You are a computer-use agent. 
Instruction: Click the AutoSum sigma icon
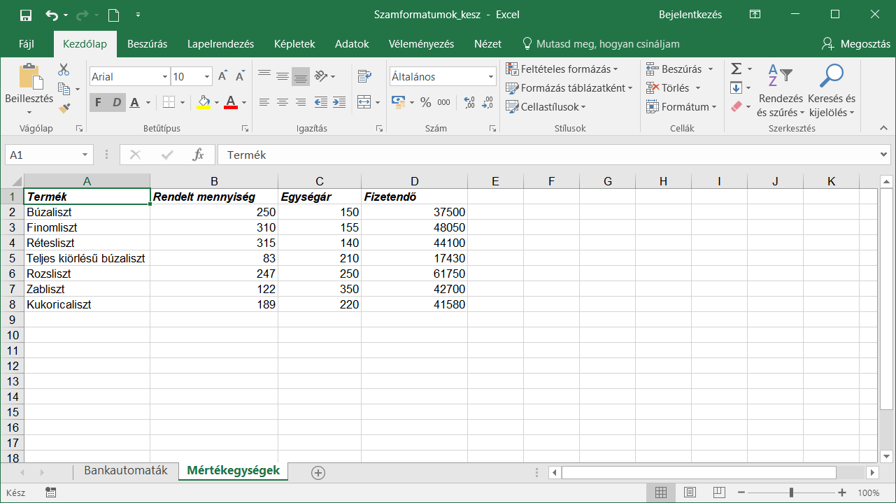736,69
